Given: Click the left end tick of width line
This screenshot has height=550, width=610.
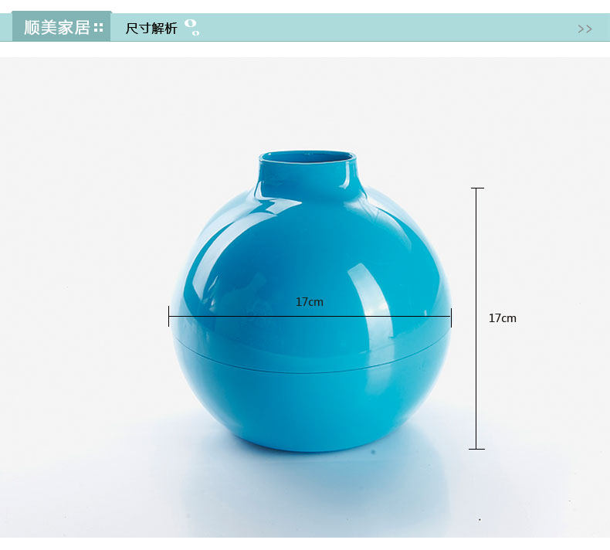Looking at the screenshot, I should pos(169,316).
